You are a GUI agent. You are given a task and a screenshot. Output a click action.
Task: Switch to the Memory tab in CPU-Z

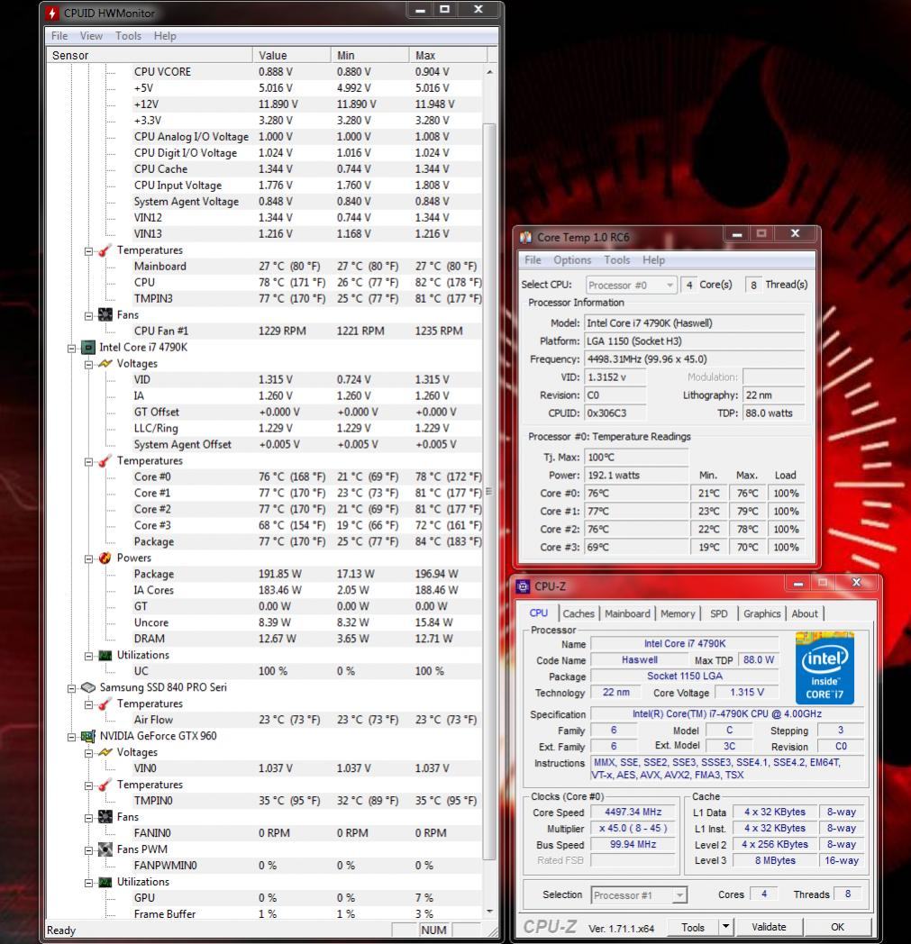(678, 613)
